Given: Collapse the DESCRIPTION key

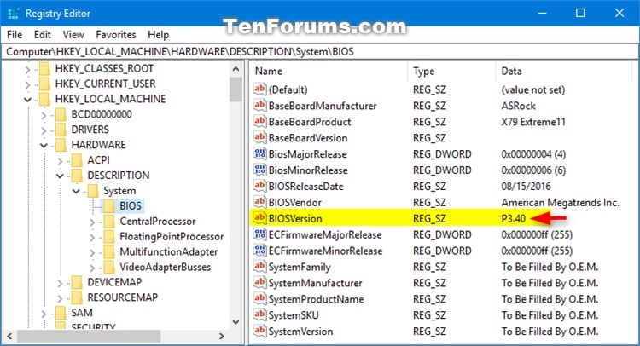Looking at the screenshot, I should point(60,176).
